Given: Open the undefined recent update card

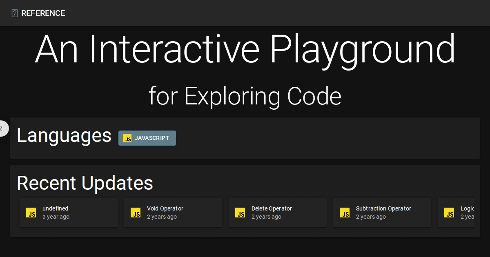Looking at the screenshot, I should 69,212.
